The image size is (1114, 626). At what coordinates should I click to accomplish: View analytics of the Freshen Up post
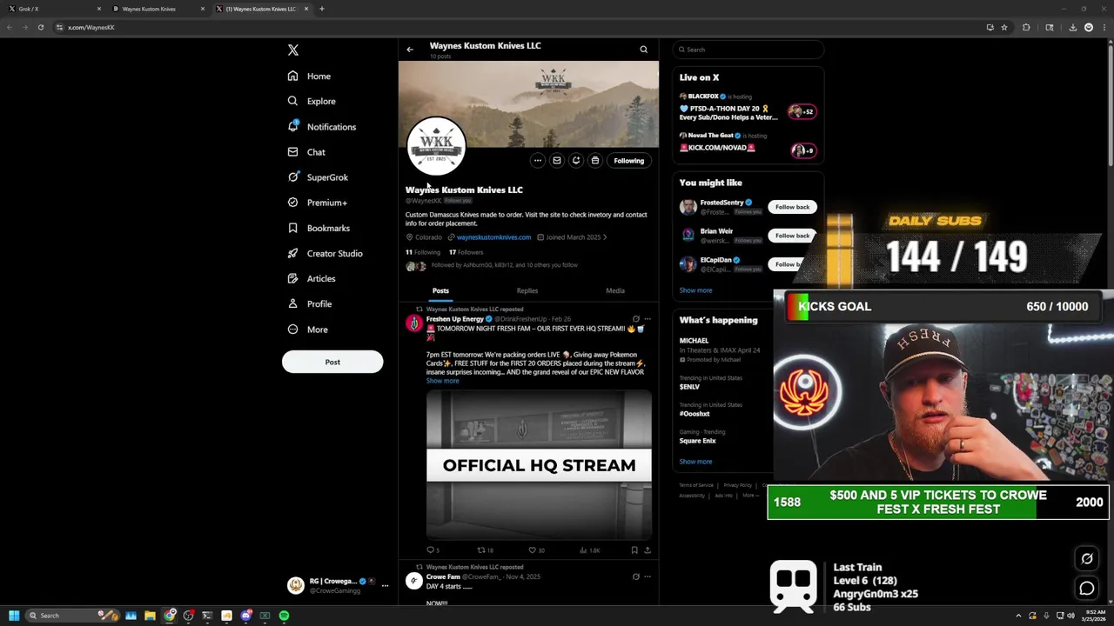point(590,550)
